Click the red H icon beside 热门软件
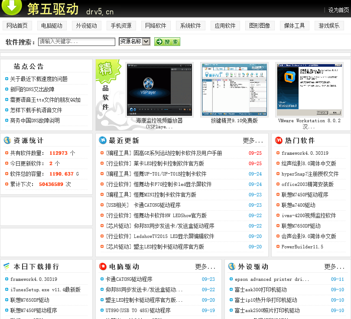 point(279,140)
